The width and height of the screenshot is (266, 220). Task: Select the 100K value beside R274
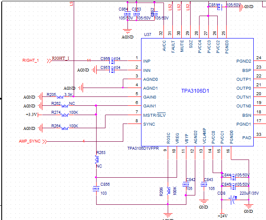click(74, 113)
